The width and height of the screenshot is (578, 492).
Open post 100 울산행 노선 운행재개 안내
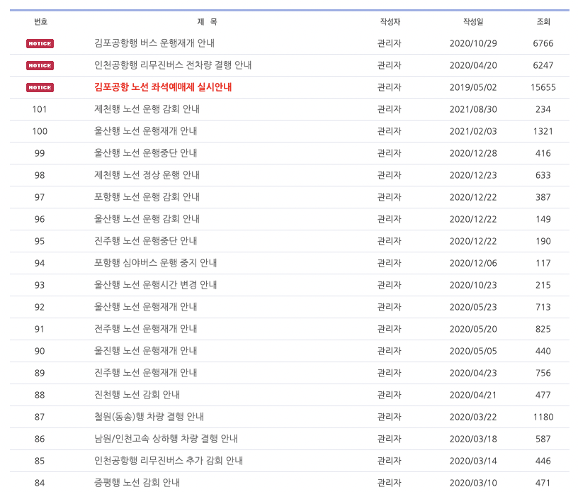(146, 131)
